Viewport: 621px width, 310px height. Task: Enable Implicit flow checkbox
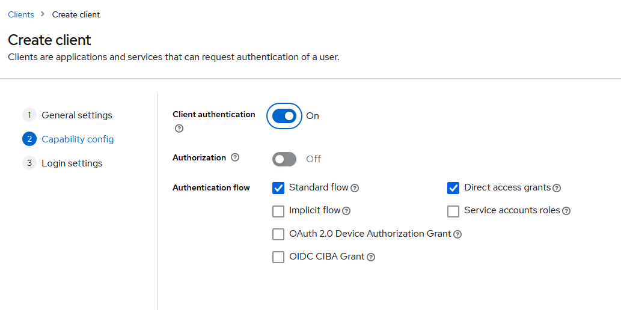pos(278,211)
